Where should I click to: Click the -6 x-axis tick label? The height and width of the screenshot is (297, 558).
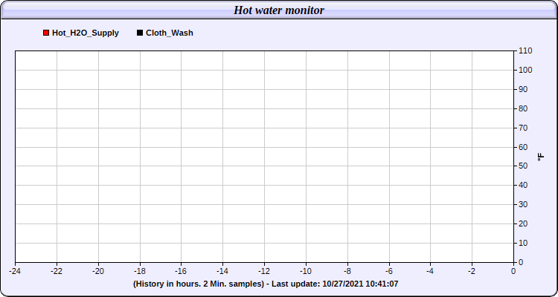(x=389, y=272)
